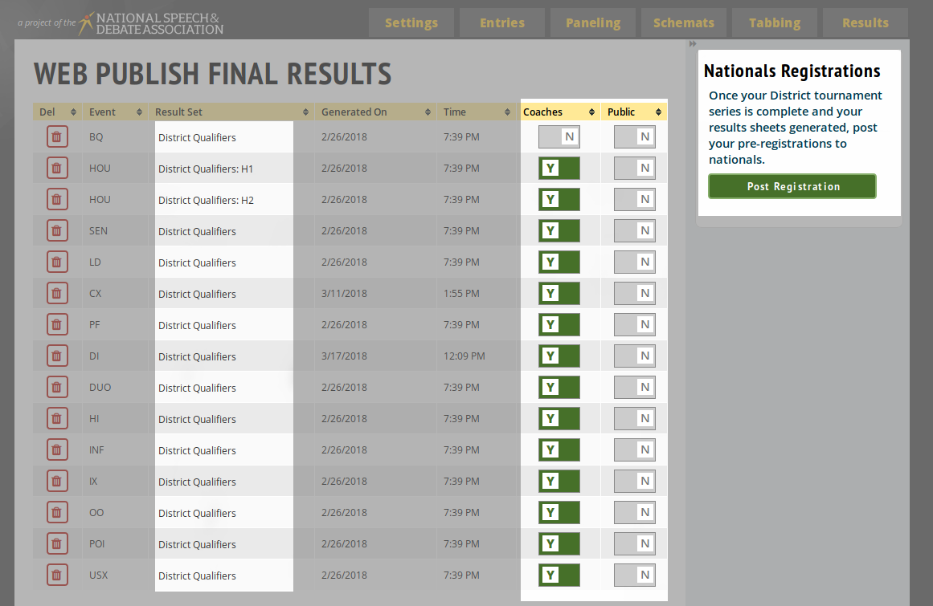Viewport: 933px width, 606px height.
Task: Open the Schemats menu
Action: pos(683,22)
